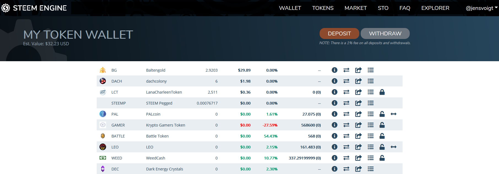Trade the BG token via exchange arrows

tap(346, 70)
